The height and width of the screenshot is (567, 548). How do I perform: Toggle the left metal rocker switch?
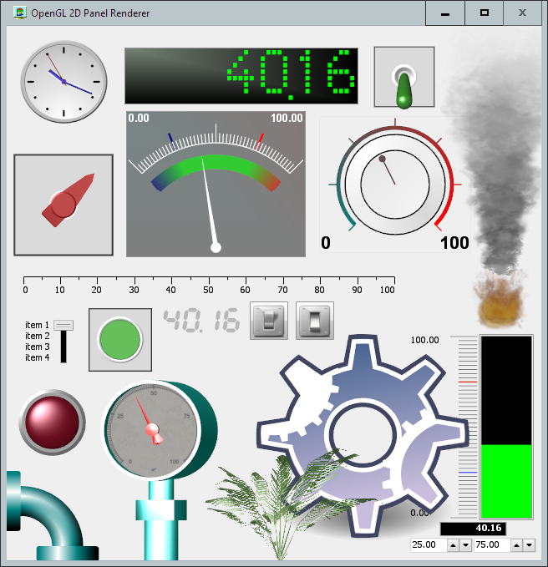coord(269,320)
